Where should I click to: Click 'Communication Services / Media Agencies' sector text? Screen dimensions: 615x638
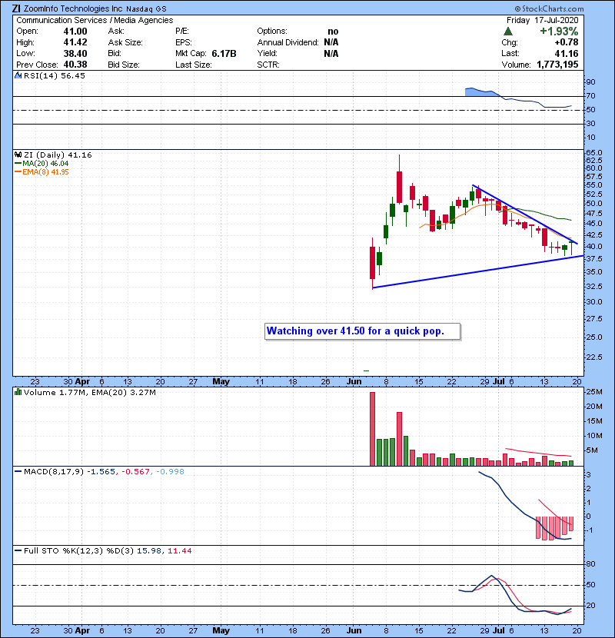[95, 20]
